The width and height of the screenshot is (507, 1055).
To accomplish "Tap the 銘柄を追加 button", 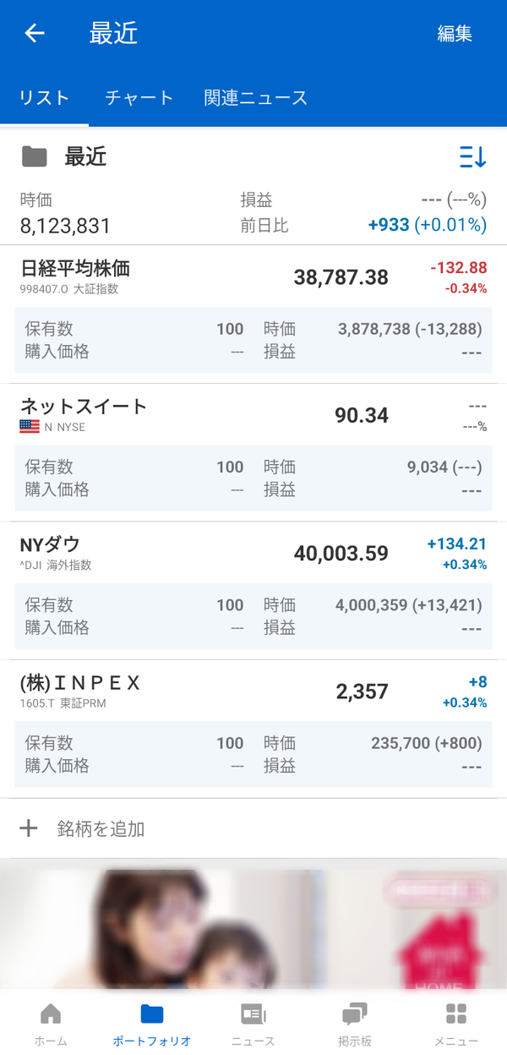I will (253, 828).
